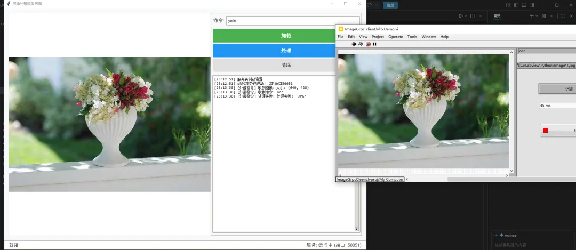
Task: Click LabVIEW Pause toolbar icon
Action: point(375,44)
